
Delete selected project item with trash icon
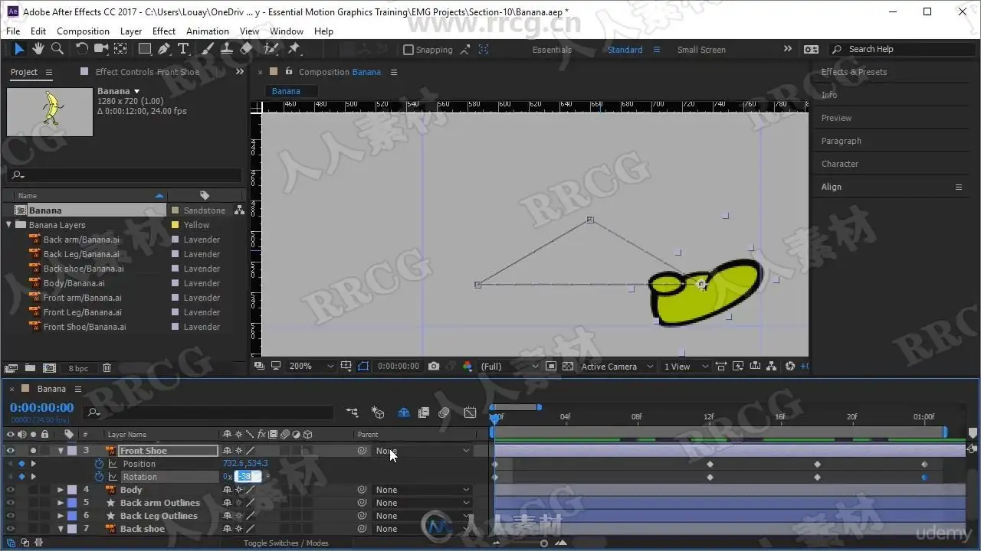click(107, 368)
